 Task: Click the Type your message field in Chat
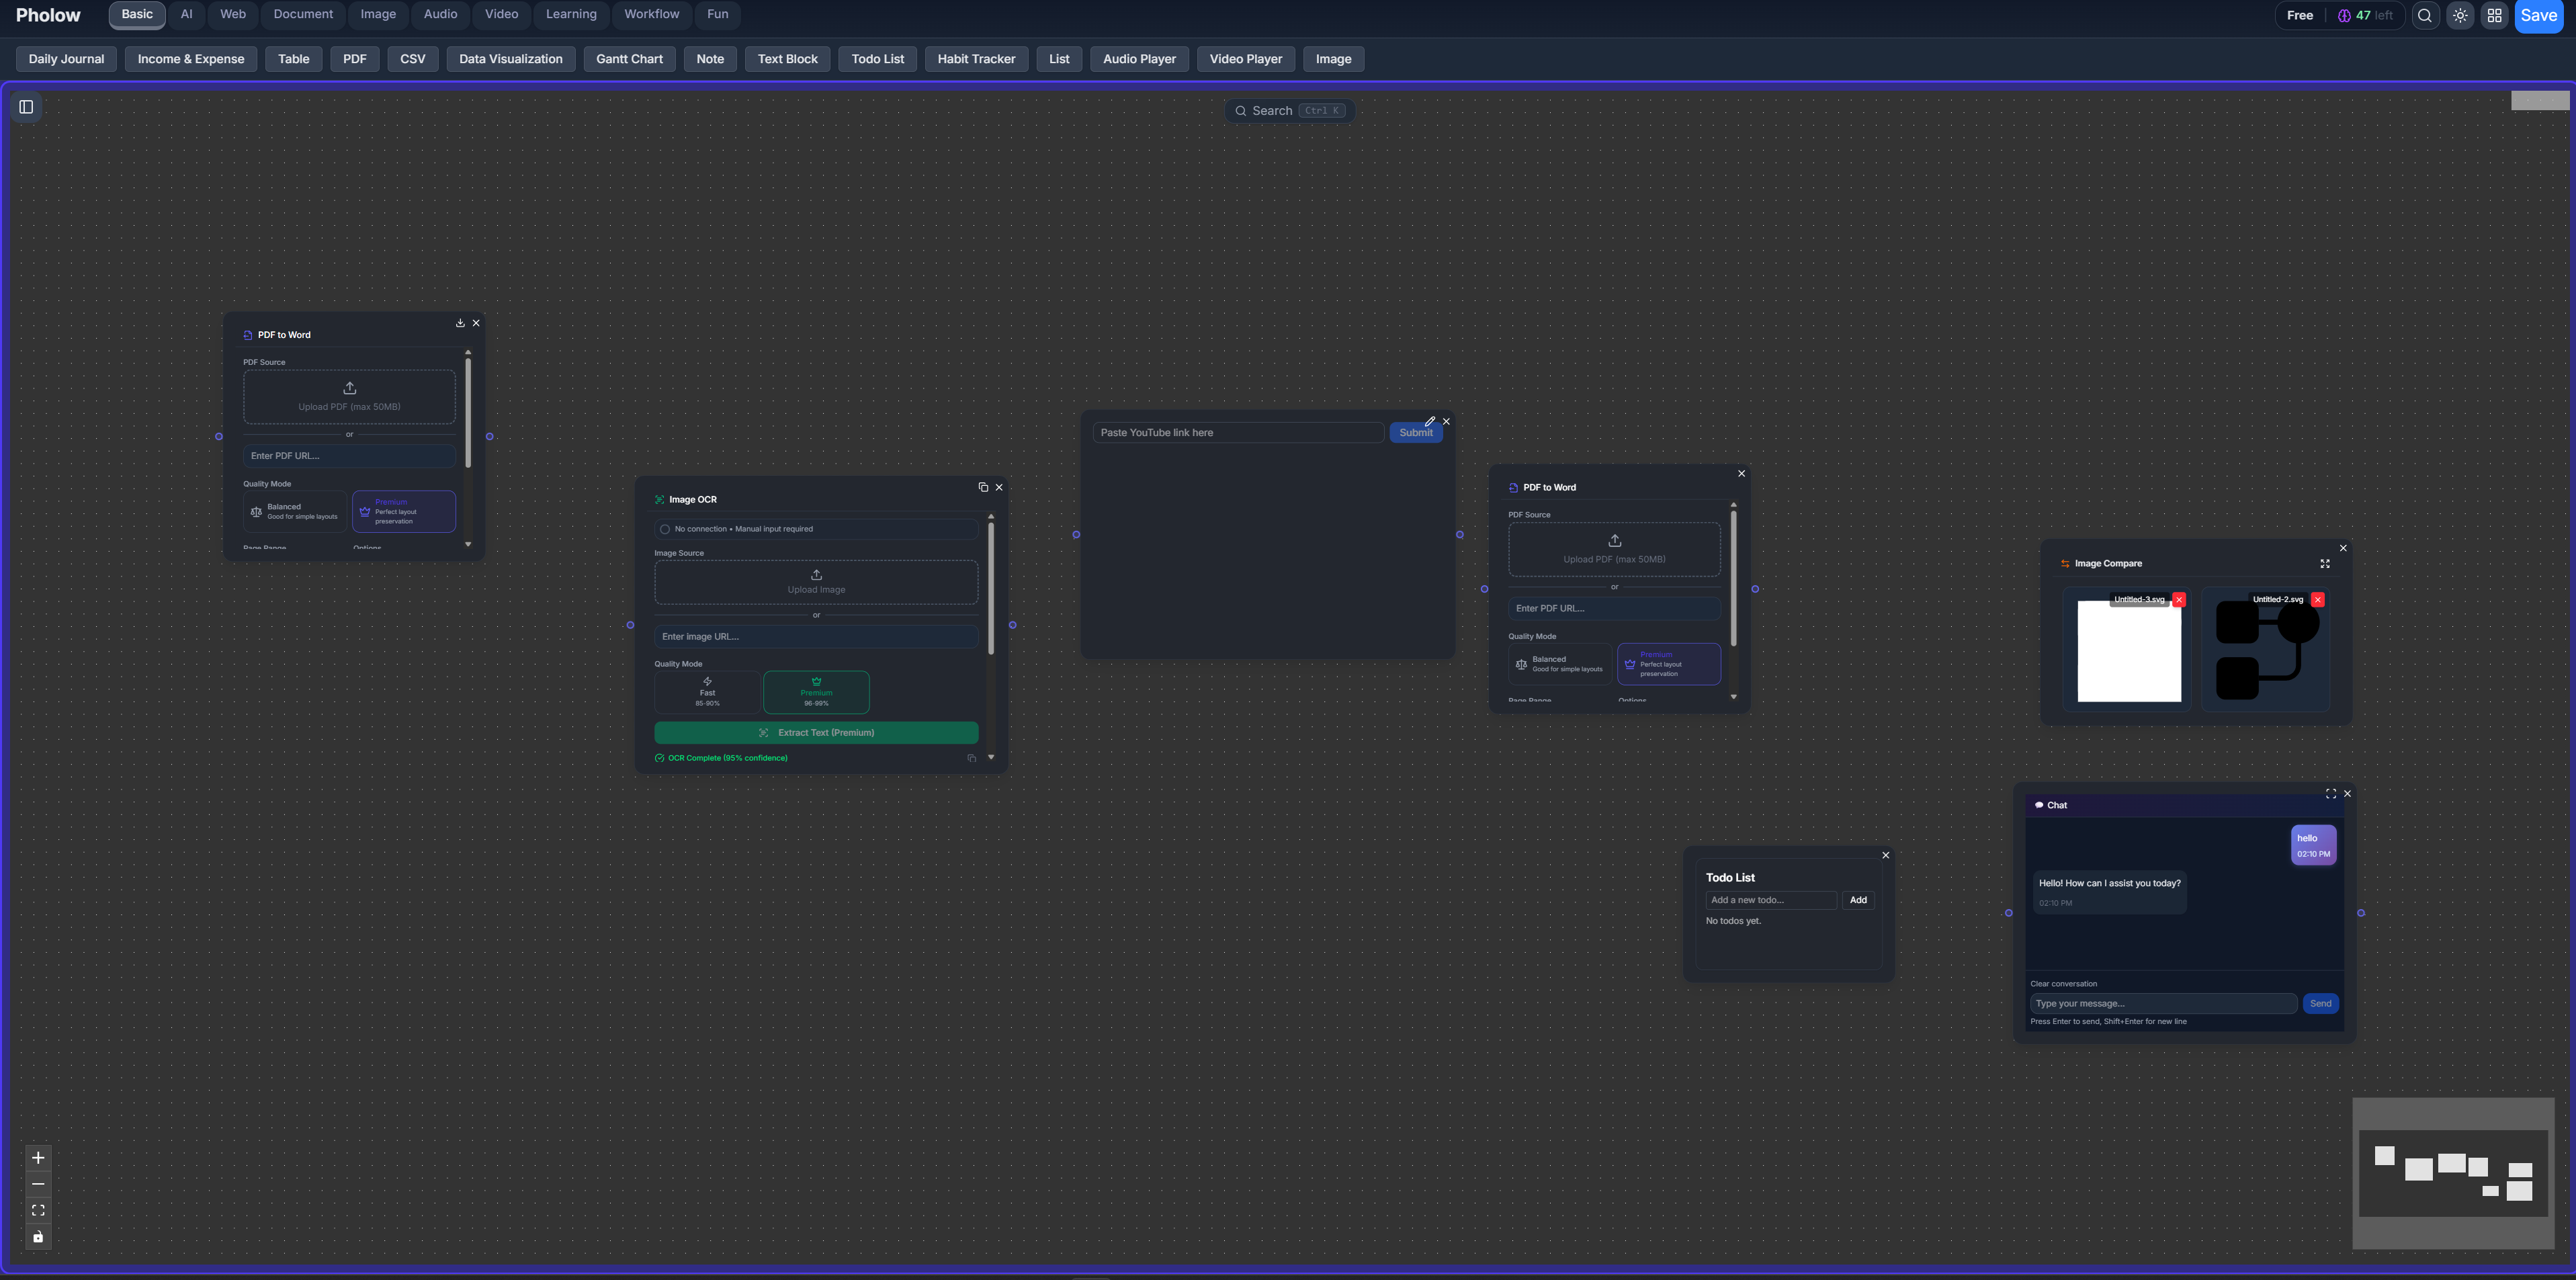2160,1003
